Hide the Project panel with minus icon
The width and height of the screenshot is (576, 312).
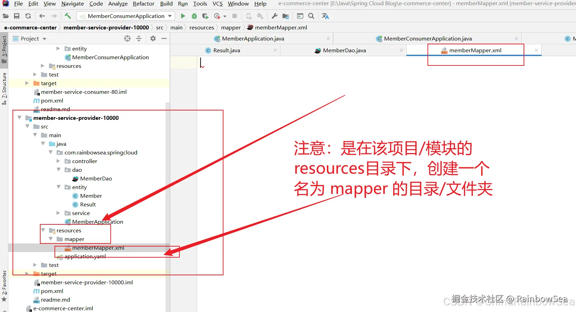click(164, 38)
